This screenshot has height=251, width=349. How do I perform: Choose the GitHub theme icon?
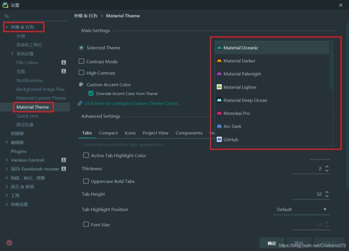pos(219,139)
